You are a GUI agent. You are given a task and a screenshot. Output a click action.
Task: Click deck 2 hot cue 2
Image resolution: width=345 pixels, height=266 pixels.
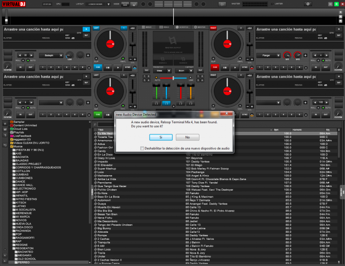[x=268, y=67]
